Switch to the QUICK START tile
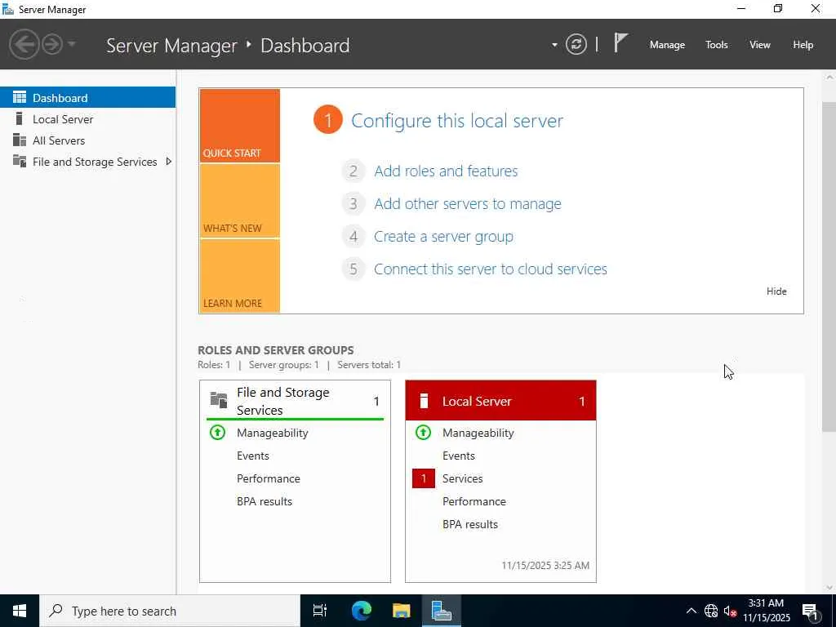836x627 pixels. (x=239, y=126)
